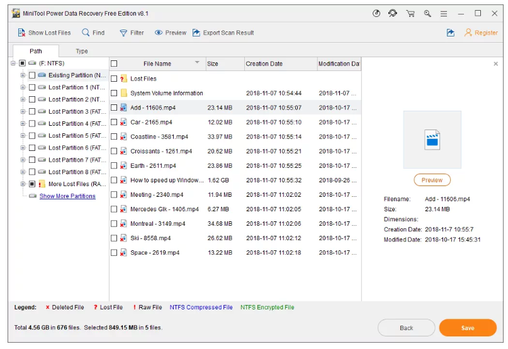Viewport: 508px width, 349px height.
Task: Check the Lost Partition 4 checkbox
Action: click(x=31, y=124)
